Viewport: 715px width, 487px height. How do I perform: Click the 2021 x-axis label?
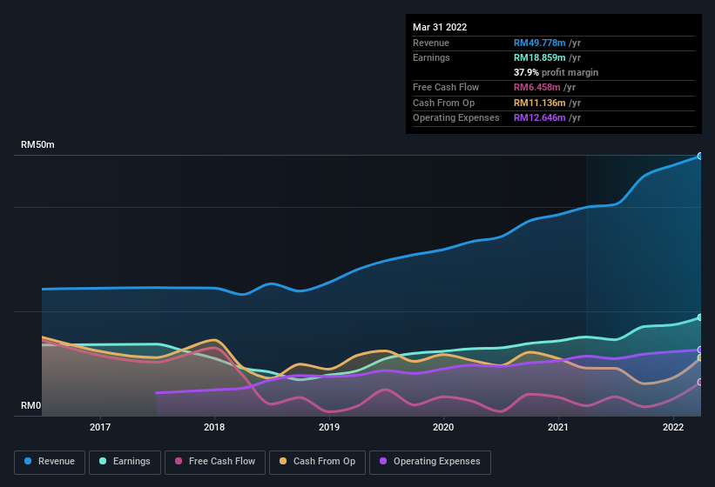558,427
